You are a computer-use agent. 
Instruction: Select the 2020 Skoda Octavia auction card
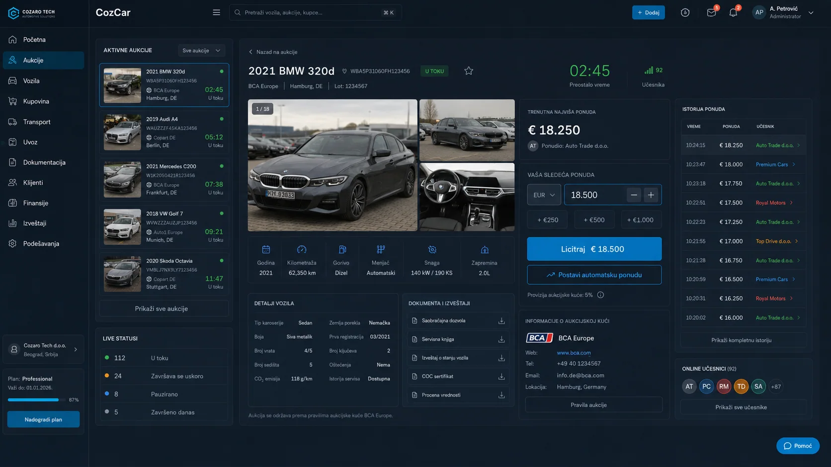[164, 274]
